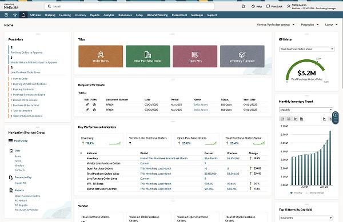Click the Inventory Turnover tile
This screenshot has width=343, height=222.
pos(242,56)
